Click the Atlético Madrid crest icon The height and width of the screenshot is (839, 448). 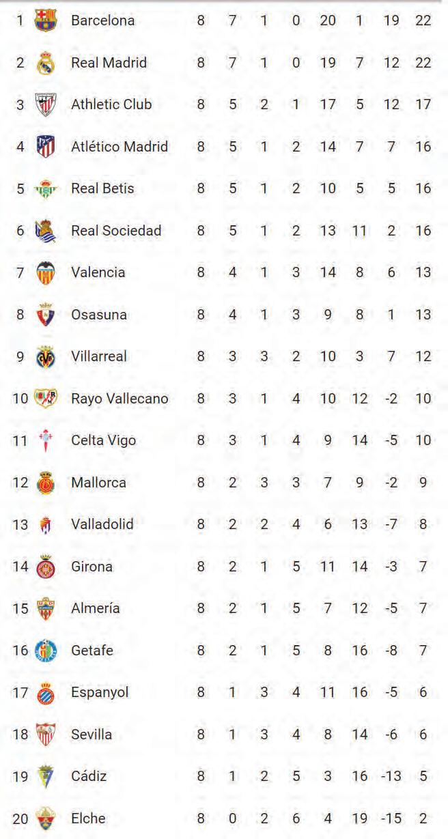46,147
